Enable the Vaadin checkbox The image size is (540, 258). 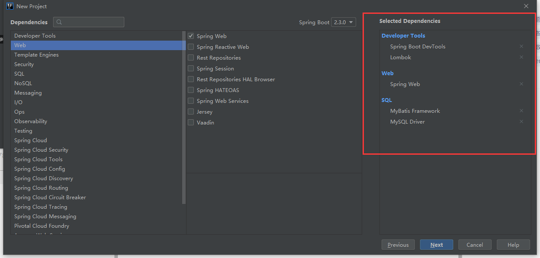coord(190,122)
